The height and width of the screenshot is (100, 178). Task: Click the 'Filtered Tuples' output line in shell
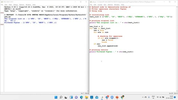(30, 22)
